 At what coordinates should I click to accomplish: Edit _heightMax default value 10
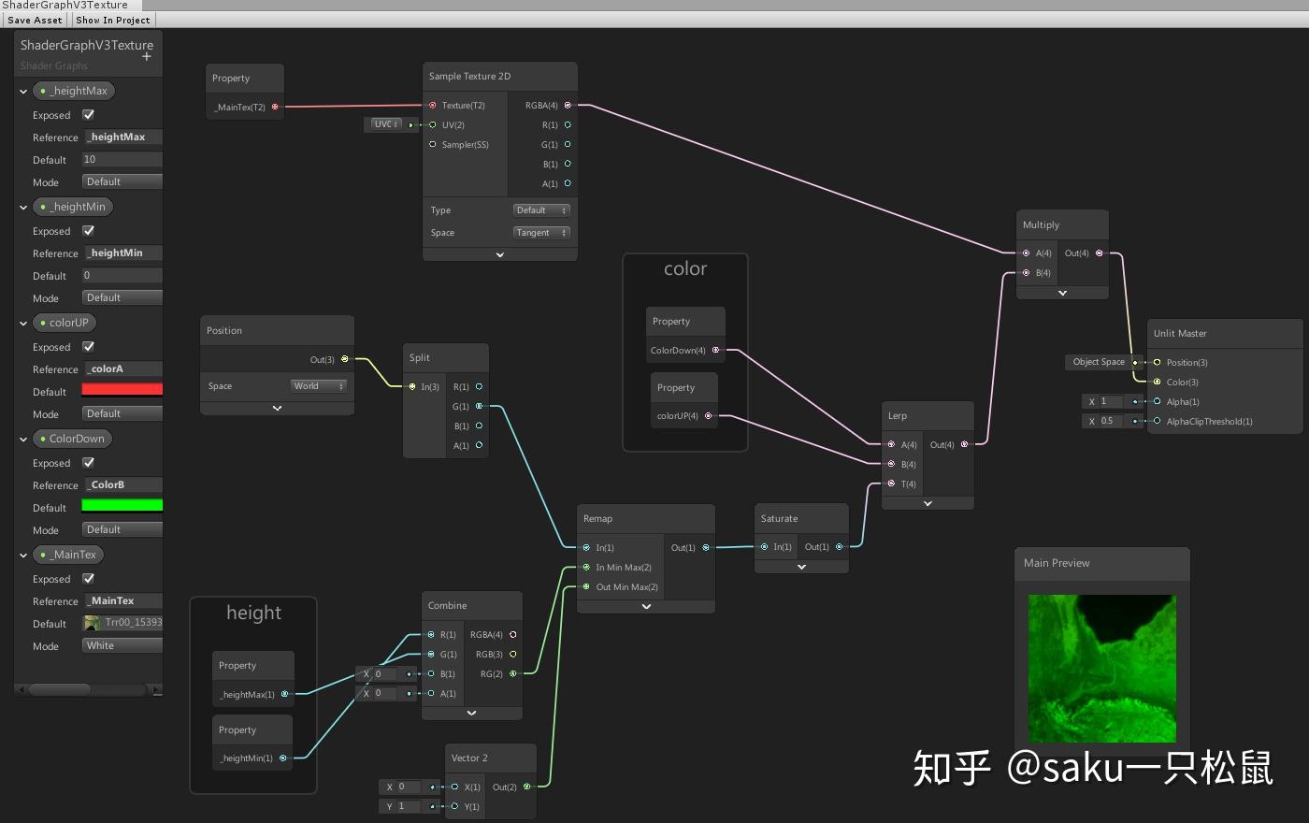click(x=122, y=160)
